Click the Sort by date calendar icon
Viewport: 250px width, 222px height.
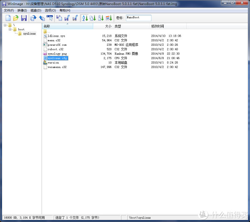[109, 18]
